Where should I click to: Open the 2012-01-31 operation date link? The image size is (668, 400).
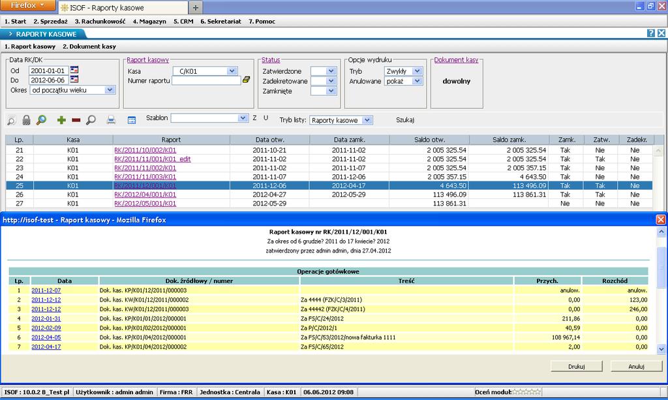pyautogui.click(x=46, y=318)
